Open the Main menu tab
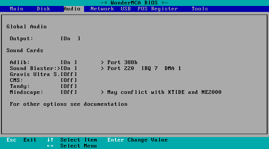This screenshot has height=149, width=269. (x=16, y=9)
